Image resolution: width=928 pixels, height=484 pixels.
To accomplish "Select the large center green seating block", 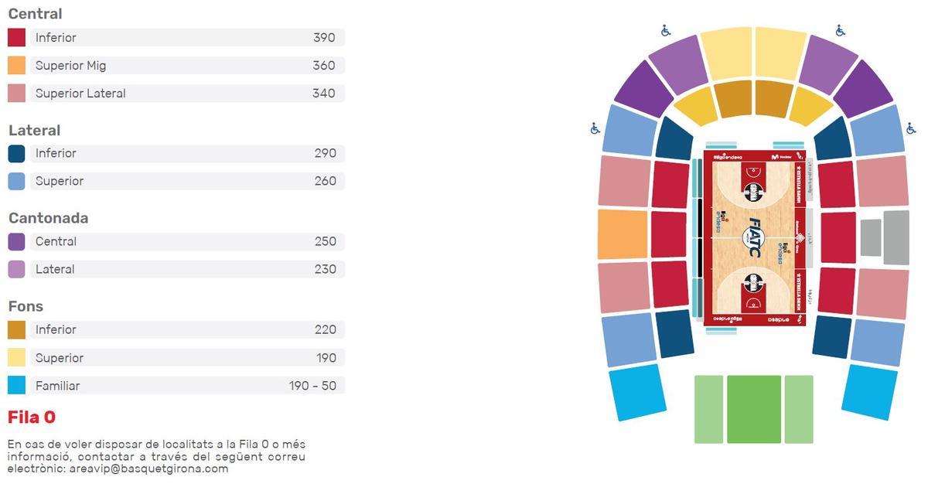I will coord(754,409).
